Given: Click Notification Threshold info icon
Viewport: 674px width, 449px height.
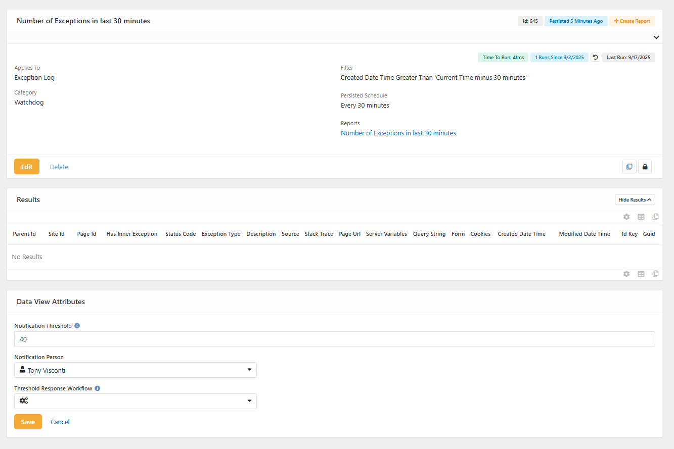Looking at the screenshot, I should click(77, 326).
